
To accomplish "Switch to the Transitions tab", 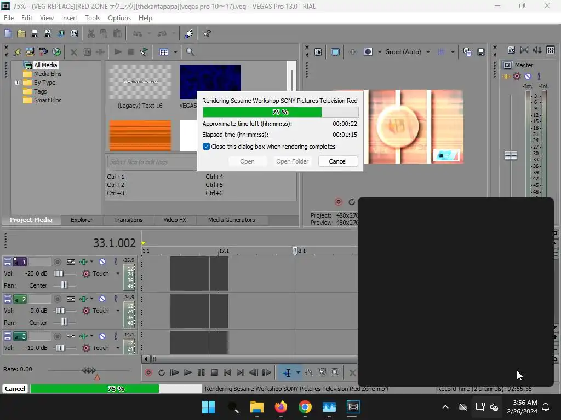I will tap(128, 220).
